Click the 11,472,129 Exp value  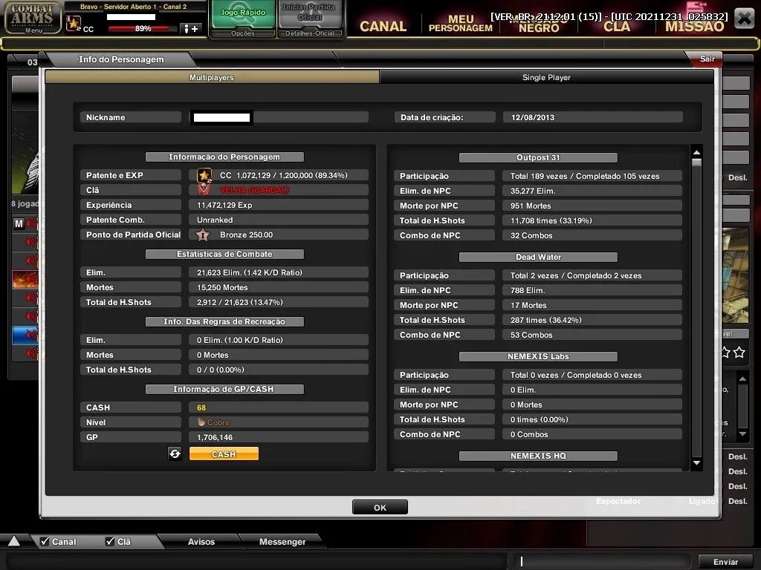tap(224, 205)
